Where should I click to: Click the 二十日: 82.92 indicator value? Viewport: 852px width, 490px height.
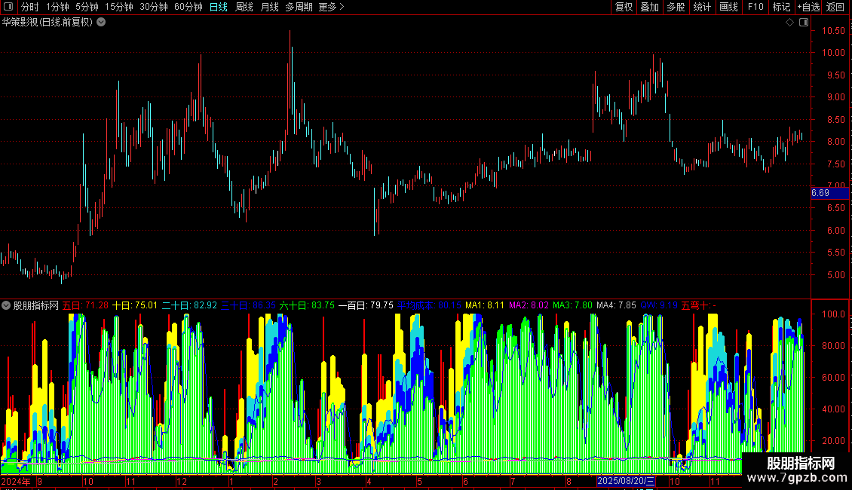click(190, 305)
